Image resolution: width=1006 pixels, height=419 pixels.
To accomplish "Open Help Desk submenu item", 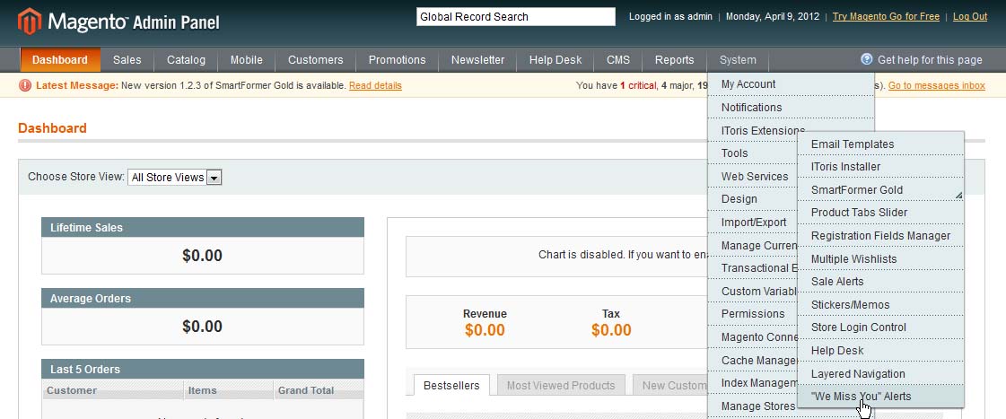I will [x=880, y=350].
